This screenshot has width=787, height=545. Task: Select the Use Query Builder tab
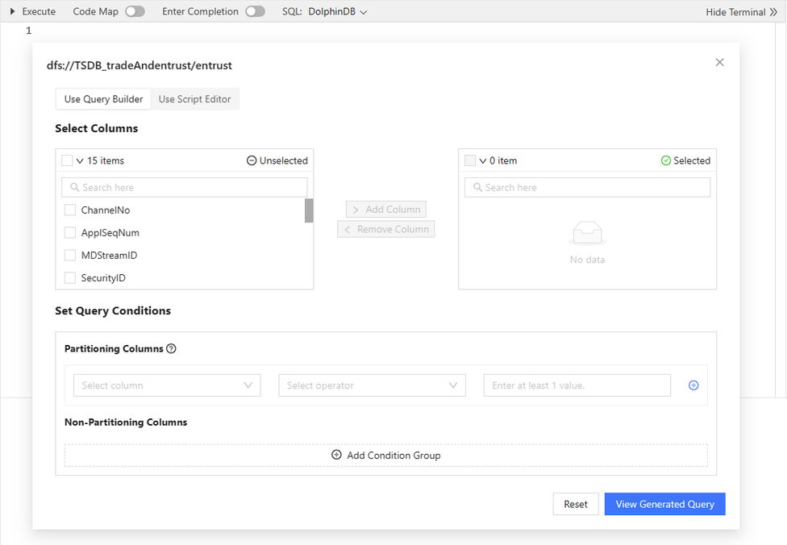[x=103, y=99]
